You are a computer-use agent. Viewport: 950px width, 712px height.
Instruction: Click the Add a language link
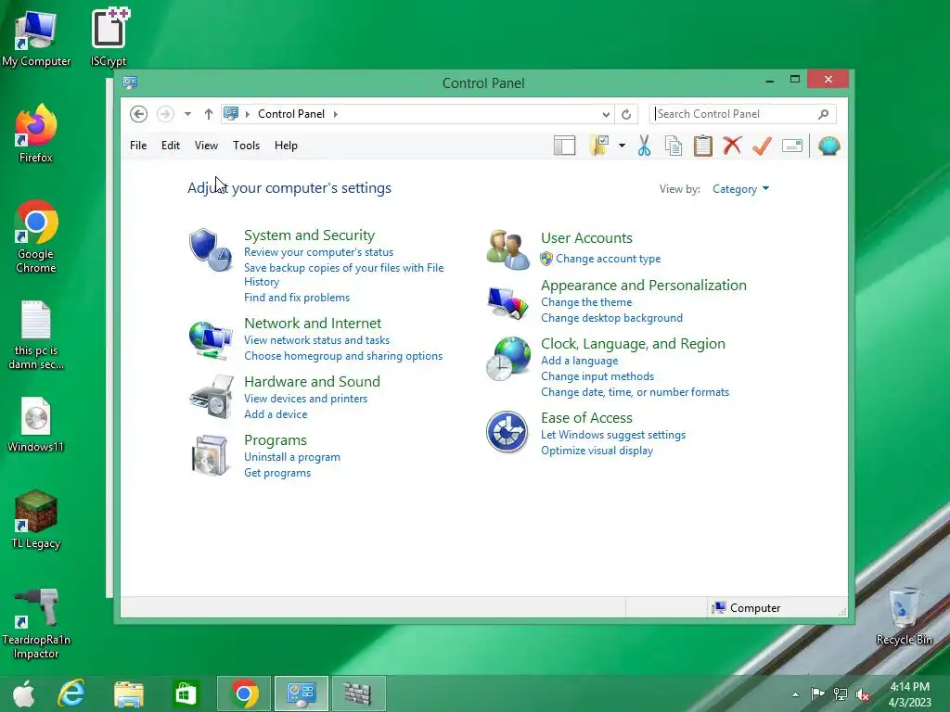(x=580, y=361)
